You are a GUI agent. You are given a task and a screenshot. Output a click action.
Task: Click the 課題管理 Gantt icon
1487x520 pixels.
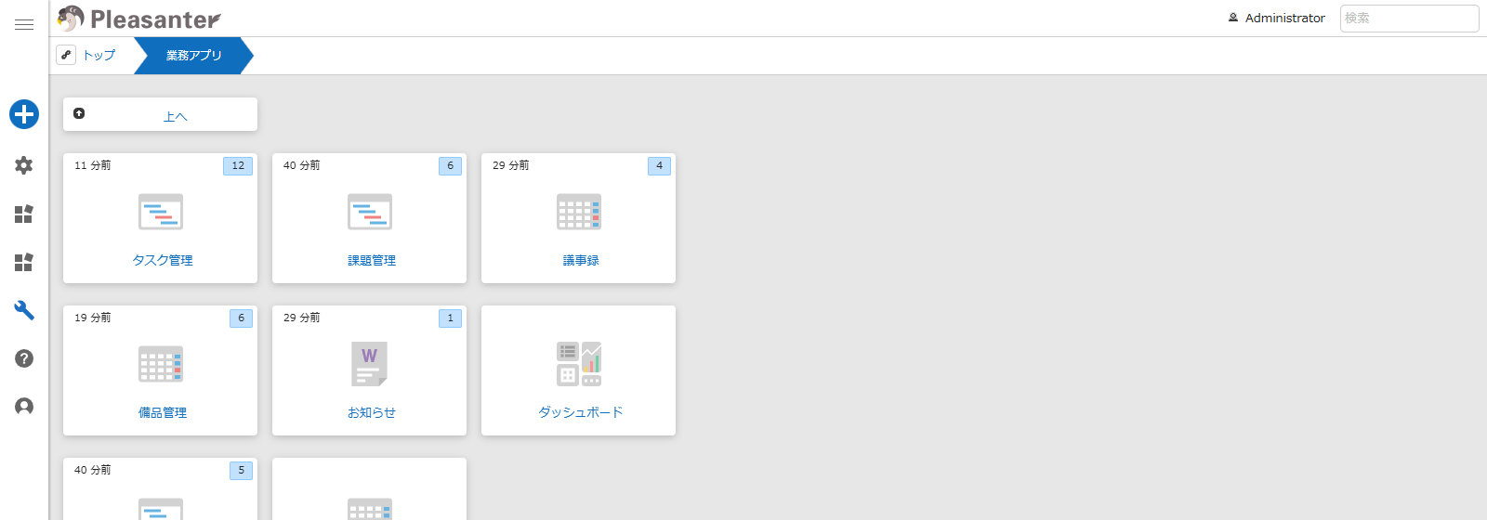point(370,212)
